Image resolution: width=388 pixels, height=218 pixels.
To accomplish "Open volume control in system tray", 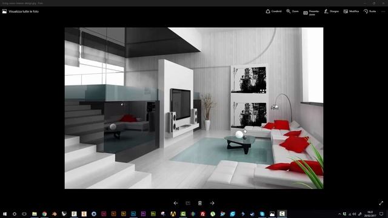I will [354, 214].
